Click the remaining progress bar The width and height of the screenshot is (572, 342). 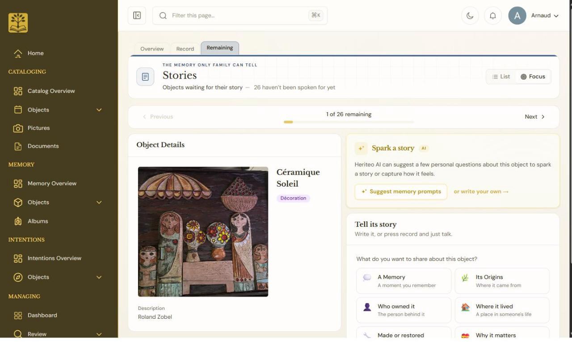coord(349,122)
